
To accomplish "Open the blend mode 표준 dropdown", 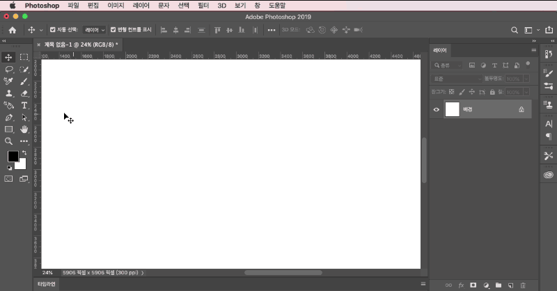I will (x=457, y=79).
